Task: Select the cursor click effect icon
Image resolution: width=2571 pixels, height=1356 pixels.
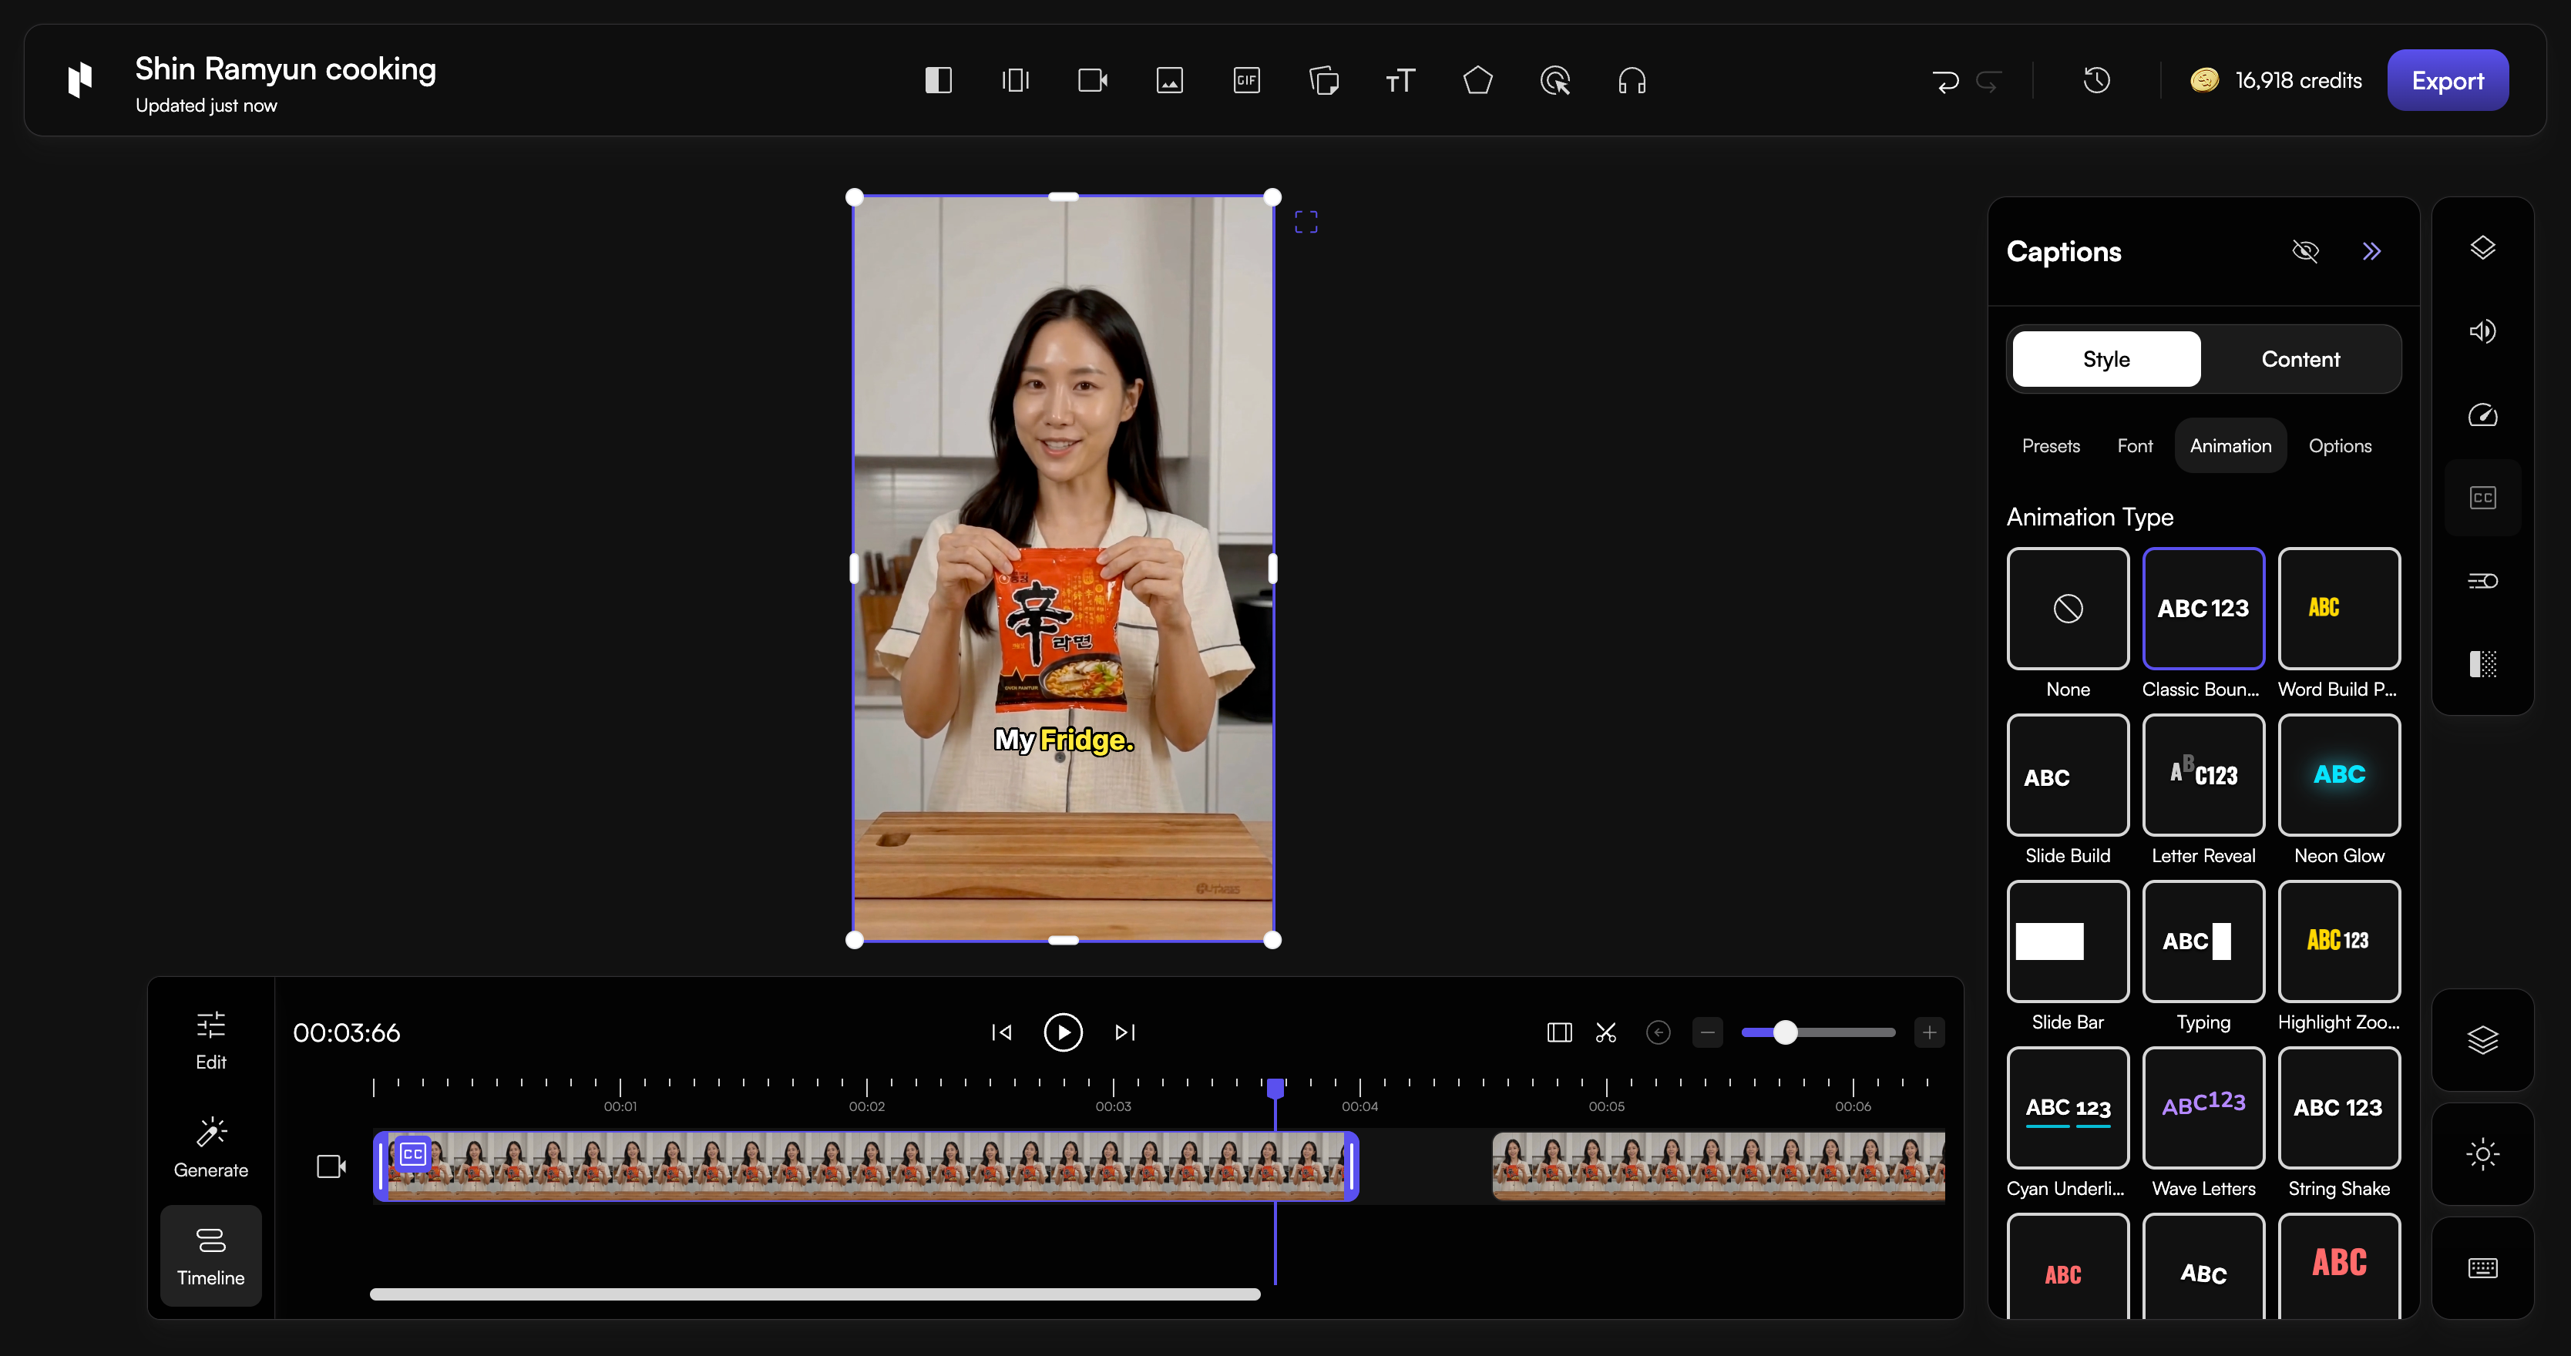Action: click(x=1555, y=80)
